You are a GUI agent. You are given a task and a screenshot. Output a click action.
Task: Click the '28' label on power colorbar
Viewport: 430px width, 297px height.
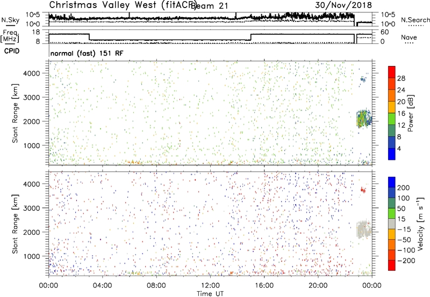coord(401,78)
